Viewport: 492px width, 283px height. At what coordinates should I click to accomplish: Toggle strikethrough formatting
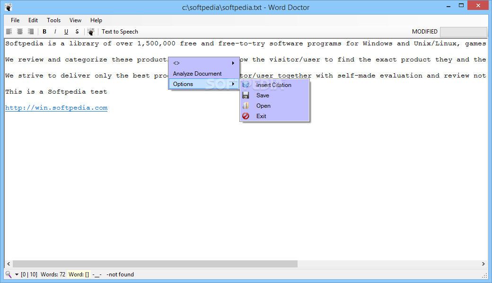(77, 32)
